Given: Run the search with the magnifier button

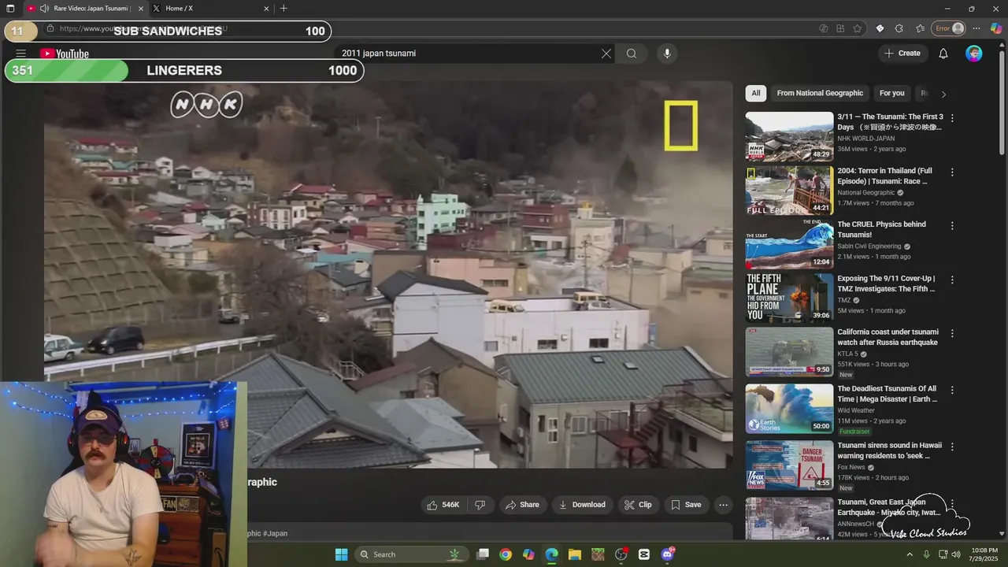Looking at the screenshot, I should click(x=632, y=54).
